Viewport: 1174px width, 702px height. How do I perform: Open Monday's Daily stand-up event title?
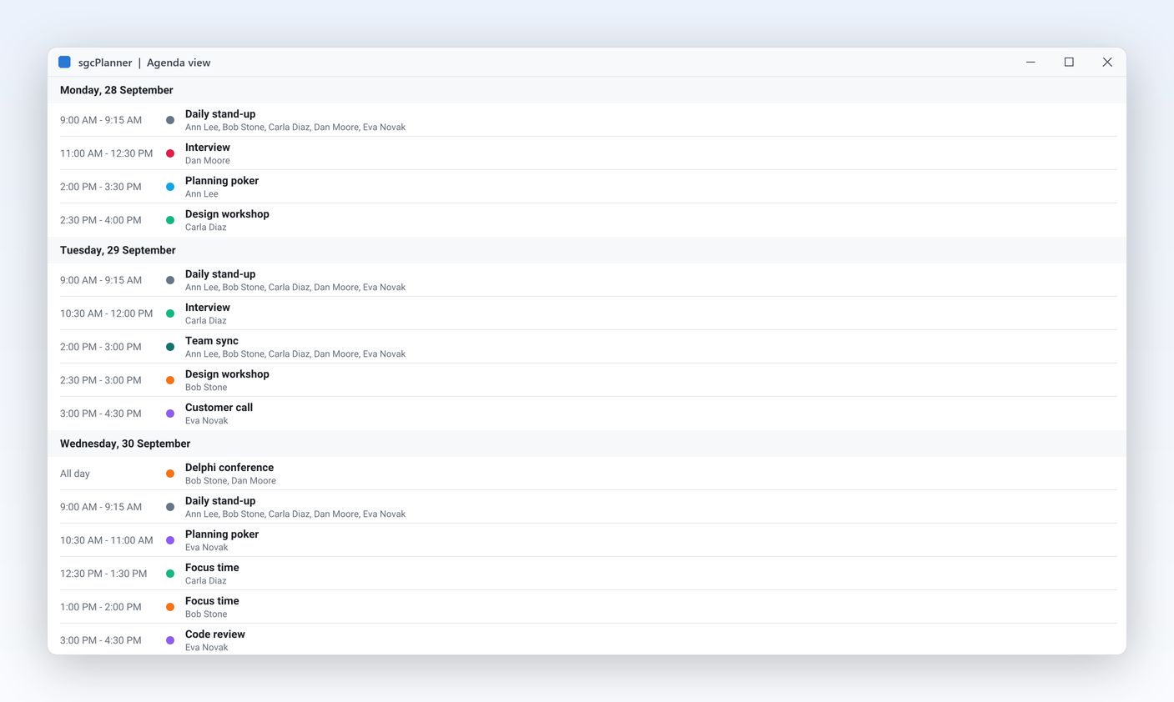coord(220,114)
